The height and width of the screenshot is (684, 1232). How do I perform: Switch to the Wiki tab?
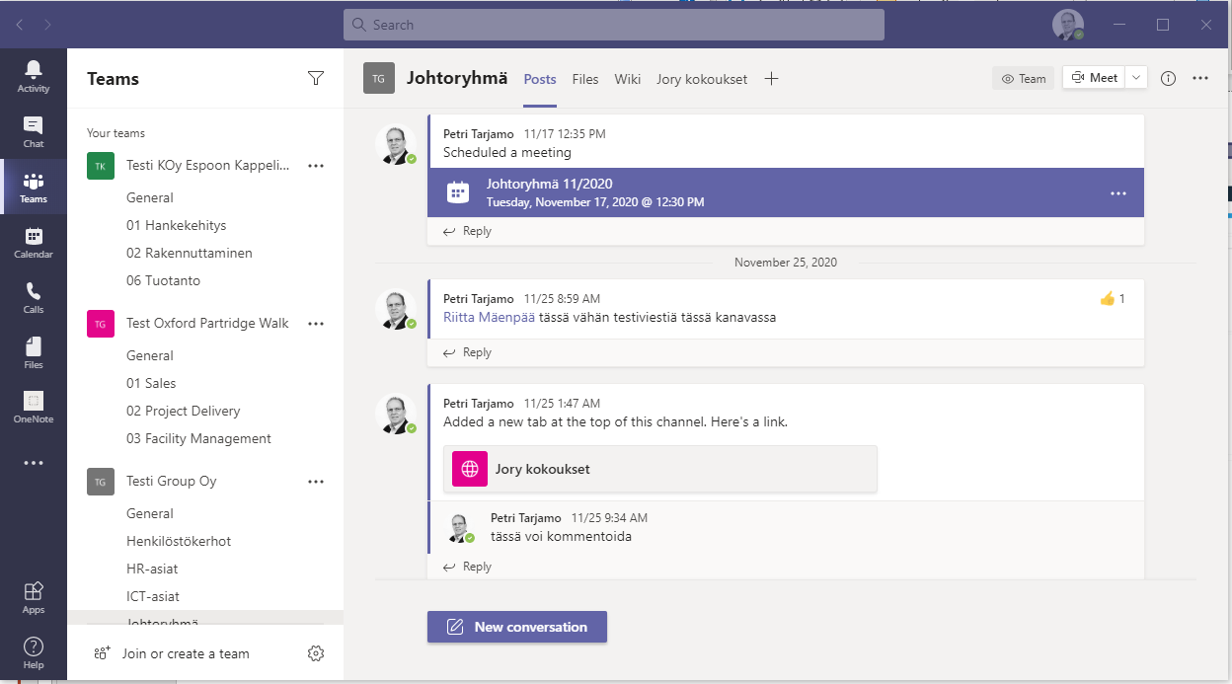(628, 79)
